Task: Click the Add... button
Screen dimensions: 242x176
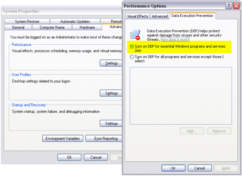Action: click(192, 131)
